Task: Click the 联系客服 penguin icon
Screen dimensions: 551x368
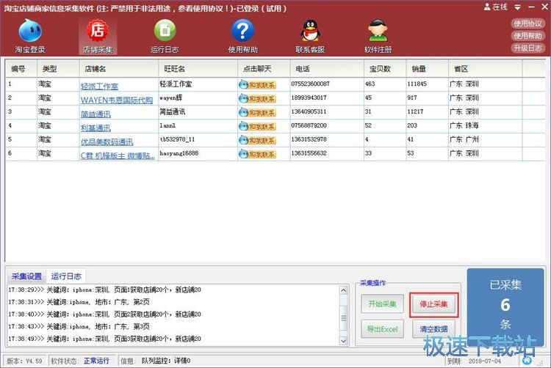Action: click(310, 36)
